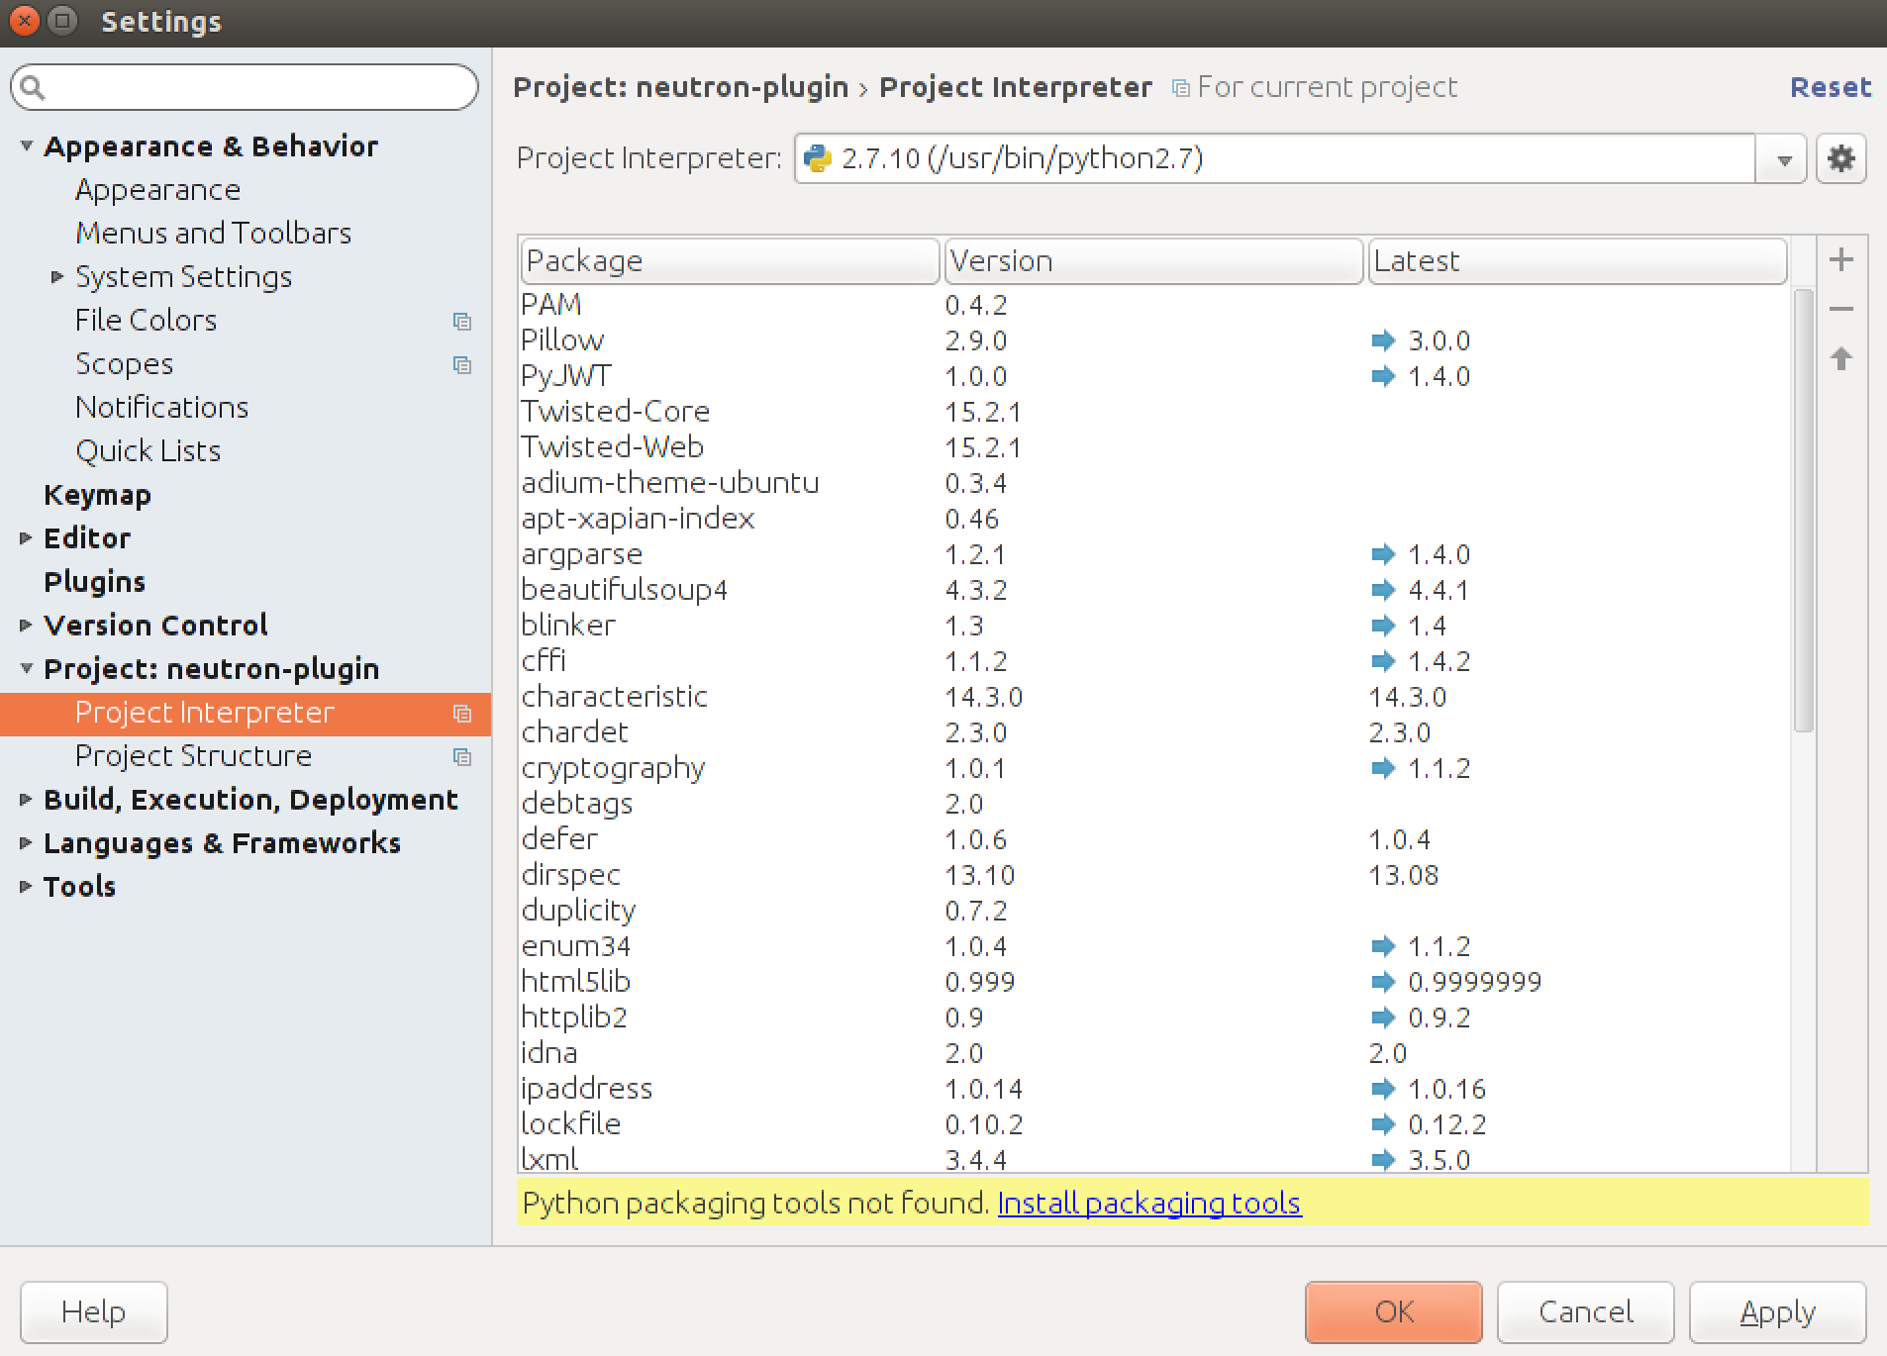1887x1356 pixels.
Task: Expand the Editor section
Action: 27,538
